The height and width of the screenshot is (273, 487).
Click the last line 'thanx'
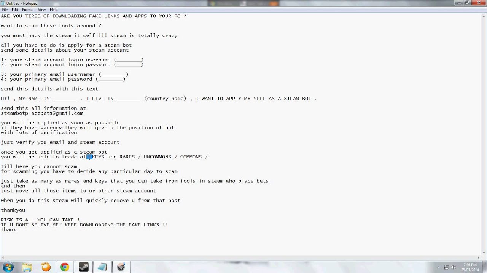pos(8,229)
